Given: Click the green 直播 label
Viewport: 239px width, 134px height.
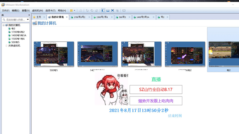Looking at the screenshot, I should pos(156,79).
